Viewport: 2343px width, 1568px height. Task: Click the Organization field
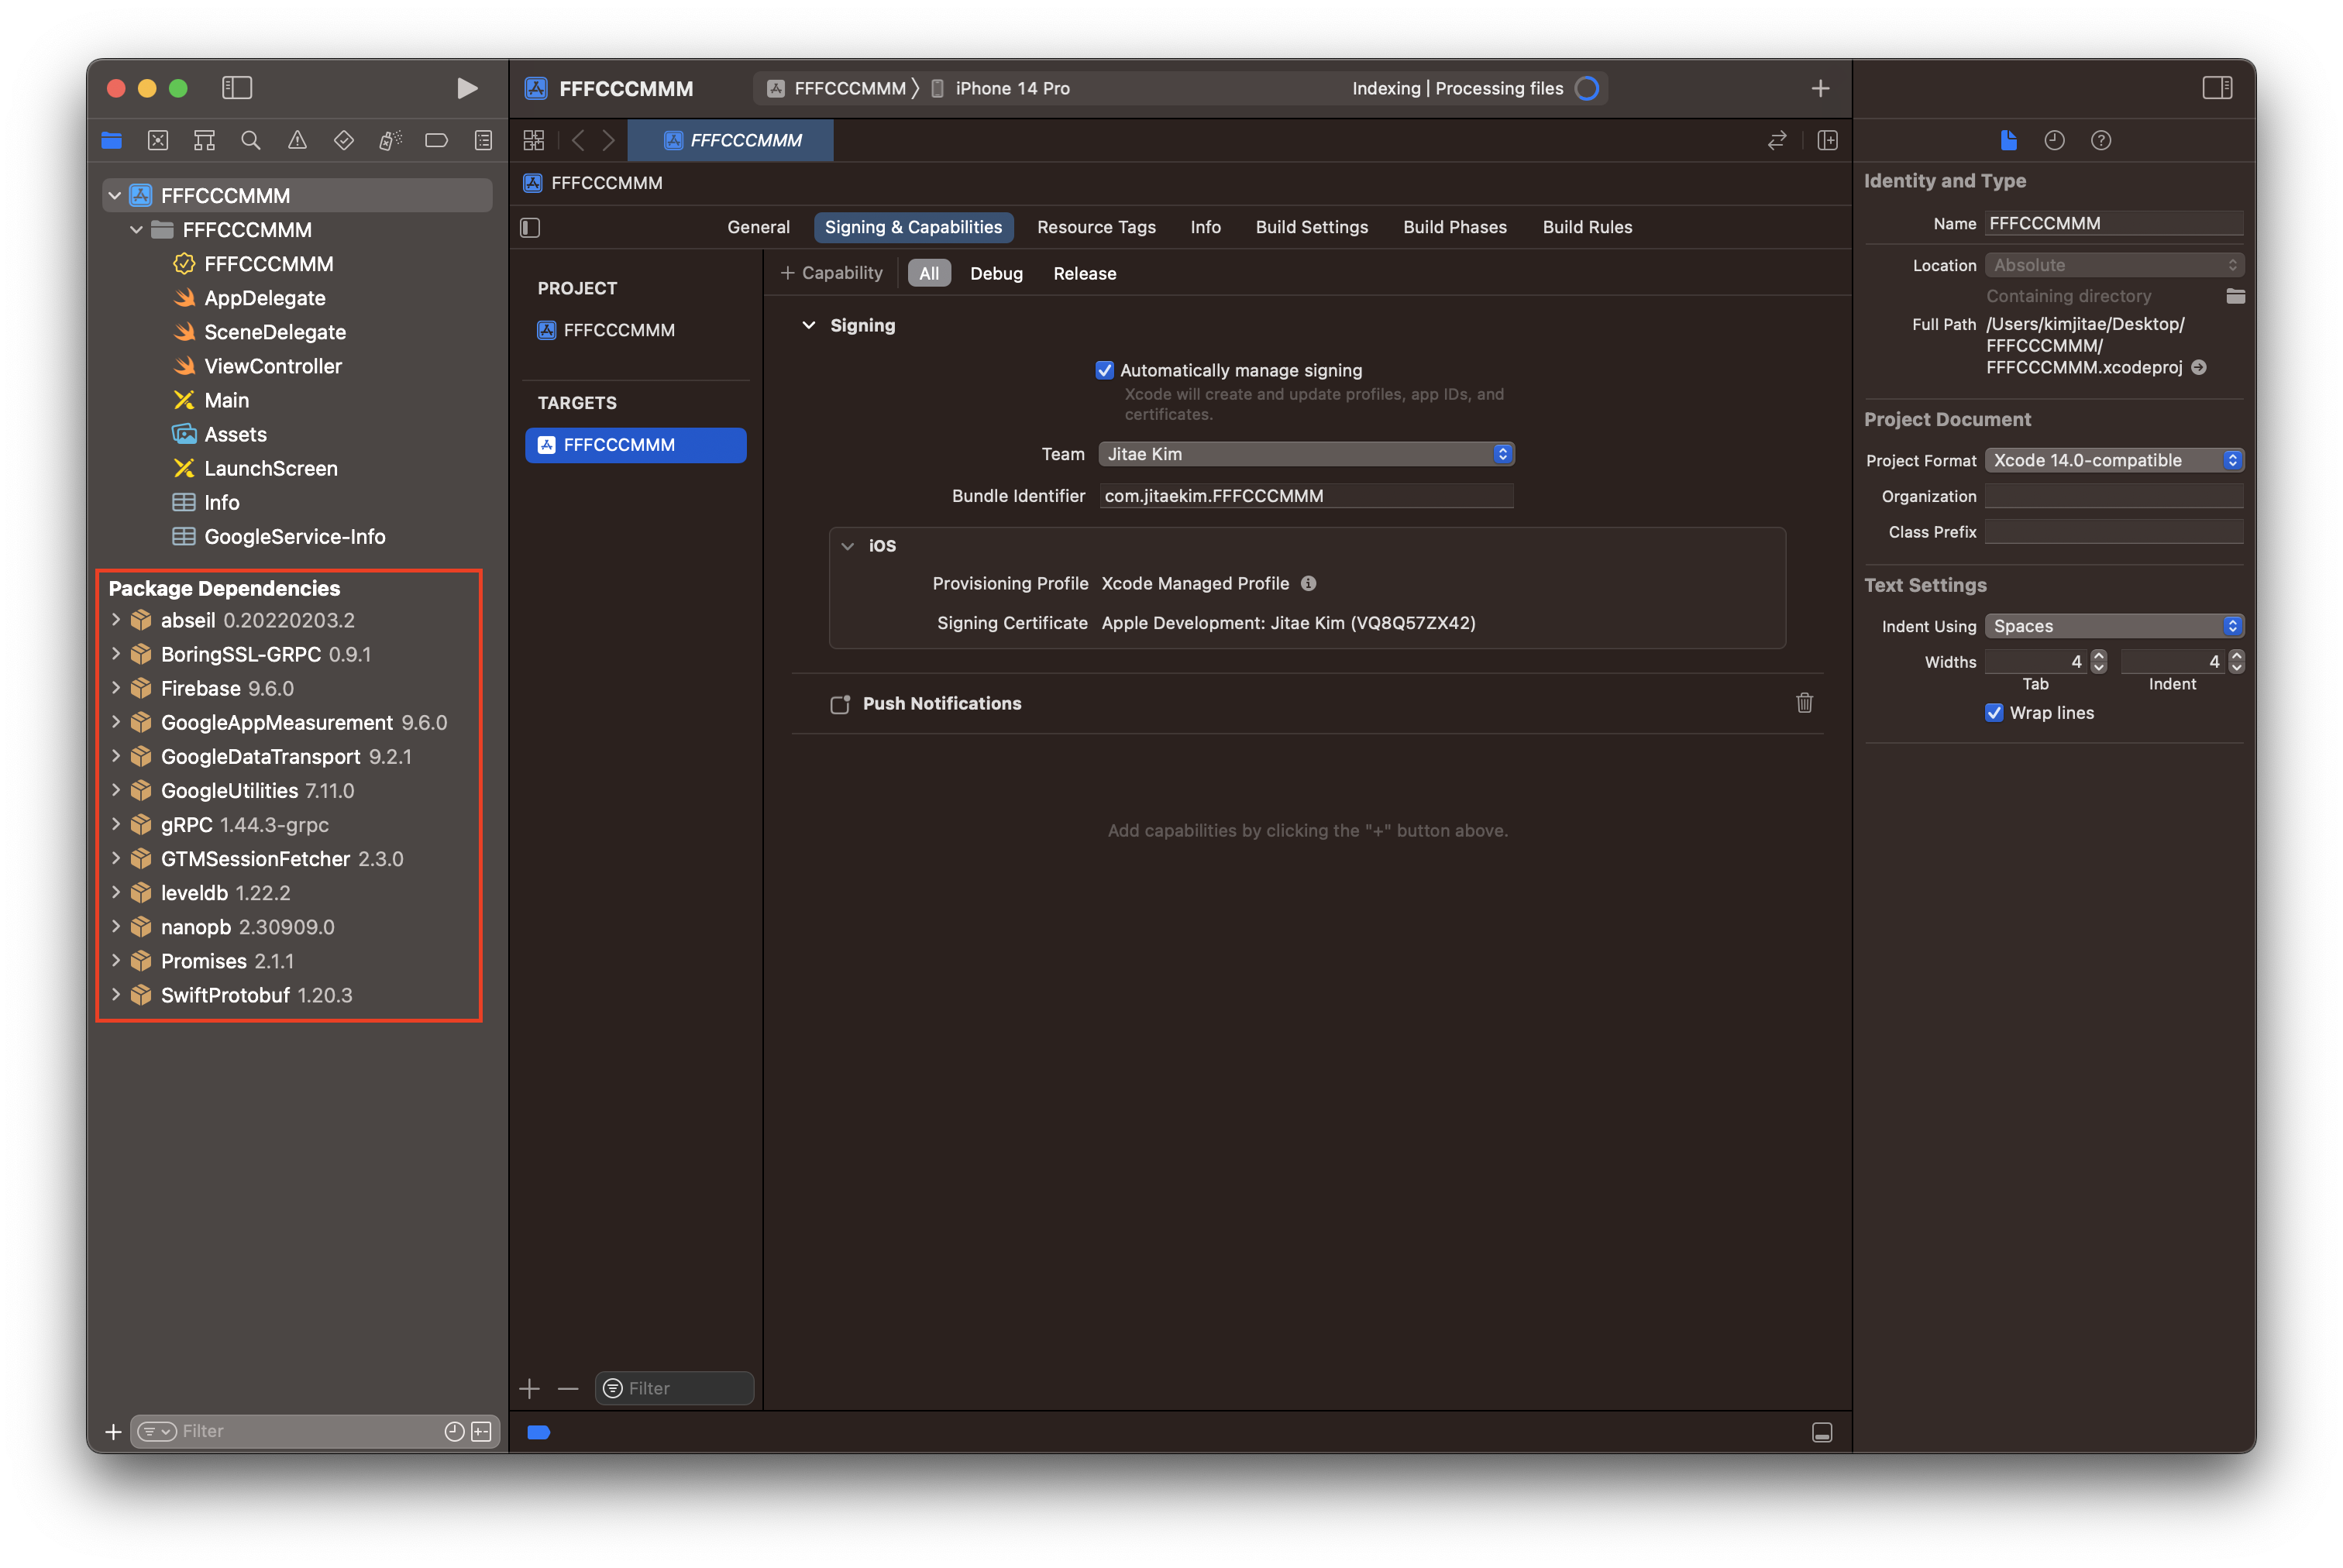click(2113, 497)
